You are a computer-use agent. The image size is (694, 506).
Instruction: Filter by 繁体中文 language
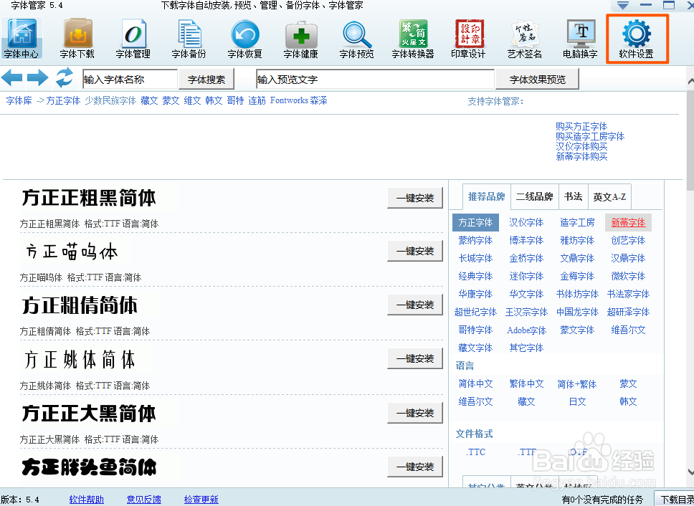point(526,384)
